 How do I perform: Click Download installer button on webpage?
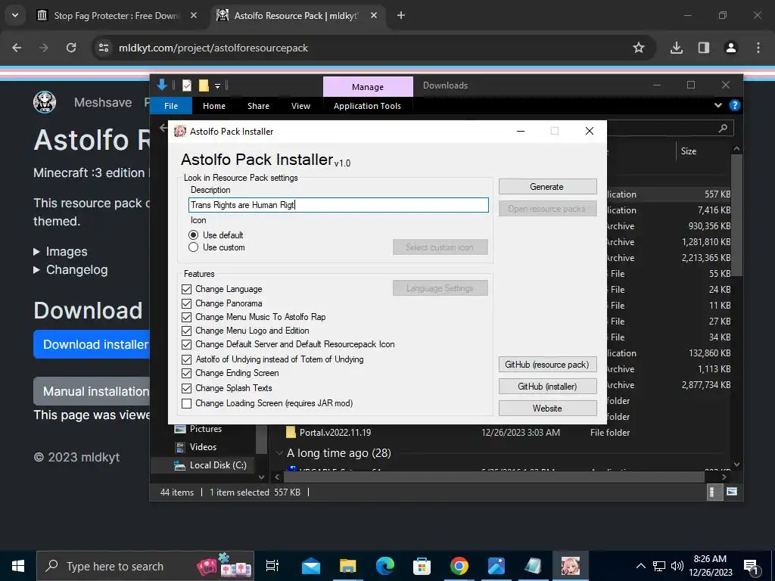pyautogui.click(x=92, y=344)
